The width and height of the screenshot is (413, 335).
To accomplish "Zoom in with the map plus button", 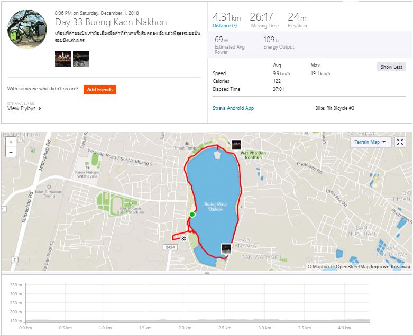I will [x=11, y=142].
